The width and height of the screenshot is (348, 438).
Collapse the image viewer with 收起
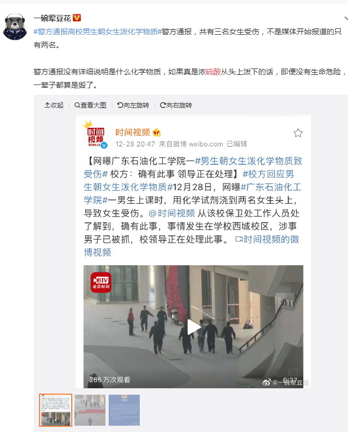54,105
